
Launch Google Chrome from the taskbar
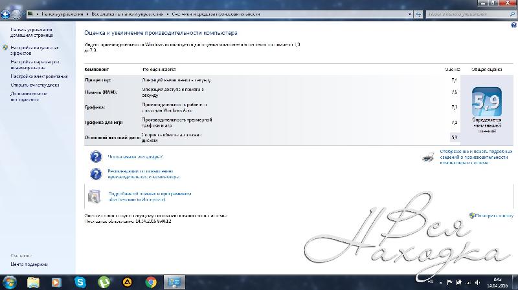click(x=150, y=282)
